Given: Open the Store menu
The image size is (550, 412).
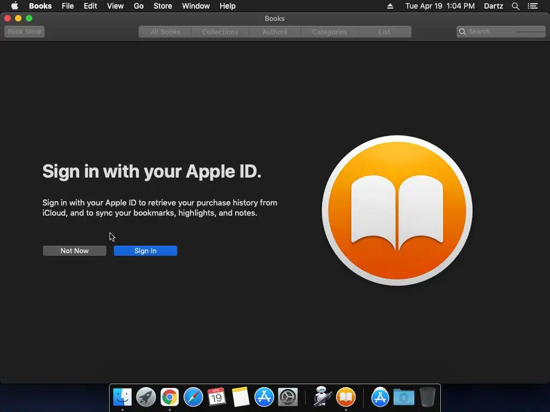Looking at the screenshot, I should click(163, 6).
